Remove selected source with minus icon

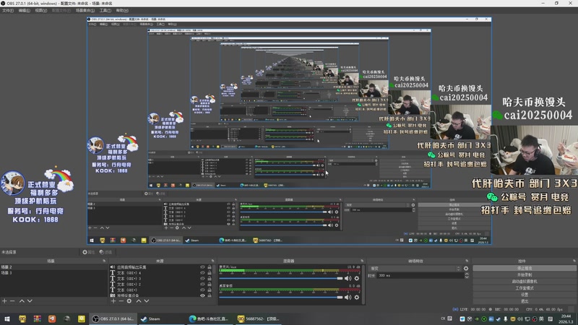(x=121, y=301)
